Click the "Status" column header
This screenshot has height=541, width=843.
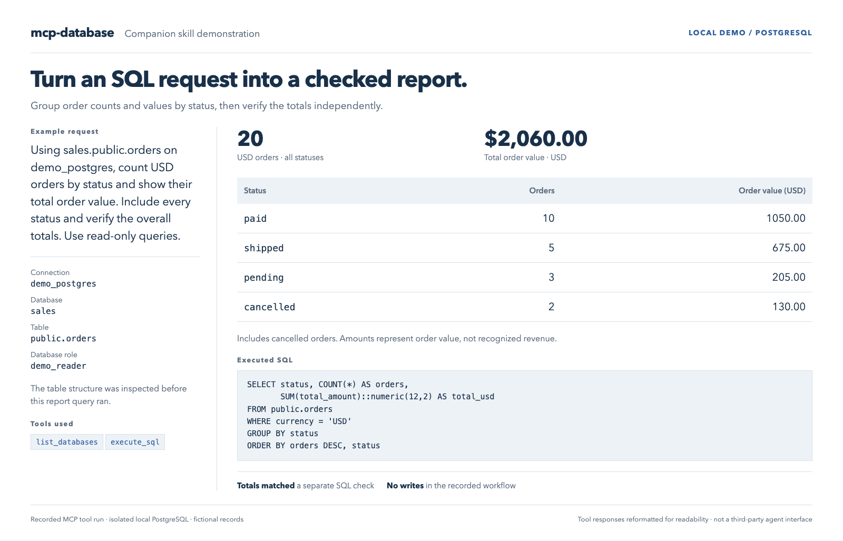pos(255,191)
